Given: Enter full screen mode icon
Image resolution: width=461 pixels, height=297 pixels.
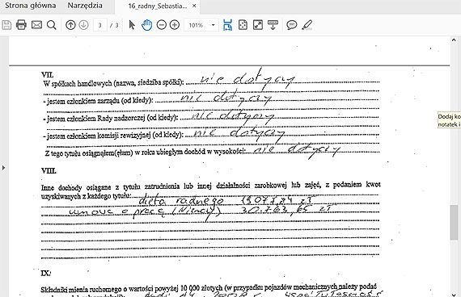Looking at the screenshot, I should click(258, 25).
